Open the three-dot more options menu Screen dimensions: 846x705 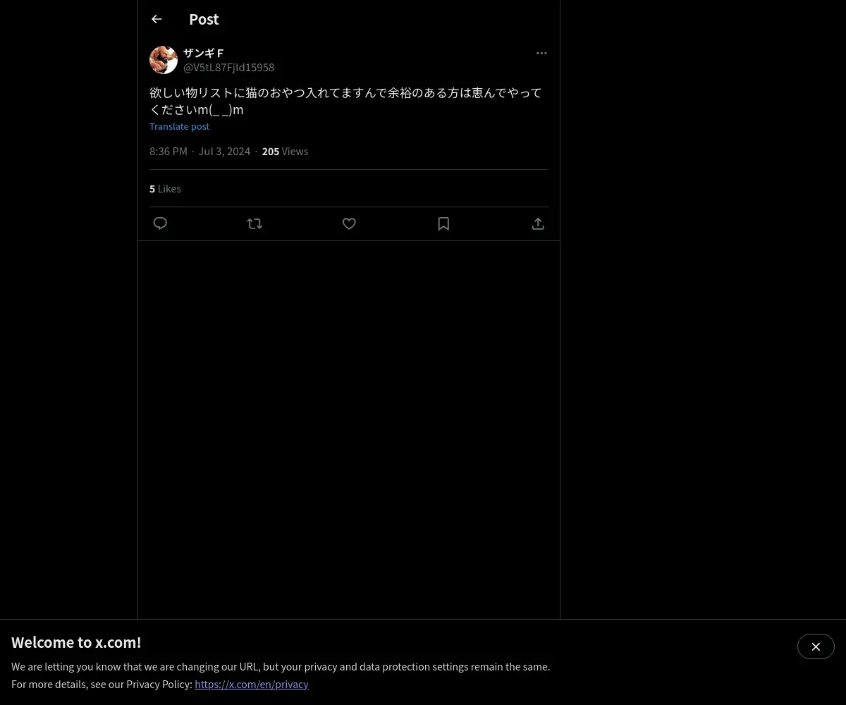tap(541, 53)
